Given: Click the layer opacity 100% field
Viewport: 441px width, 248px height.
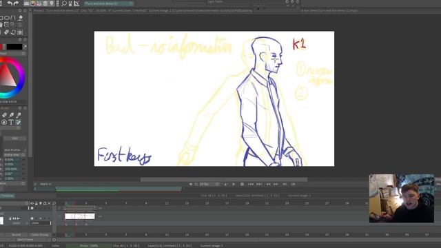Looking at the screenshot, I should click(41, 223).
